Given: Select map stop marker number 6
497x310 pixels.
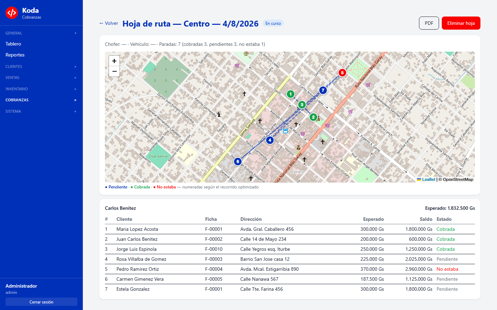Looking at the screenshot, I should (237, 162).
